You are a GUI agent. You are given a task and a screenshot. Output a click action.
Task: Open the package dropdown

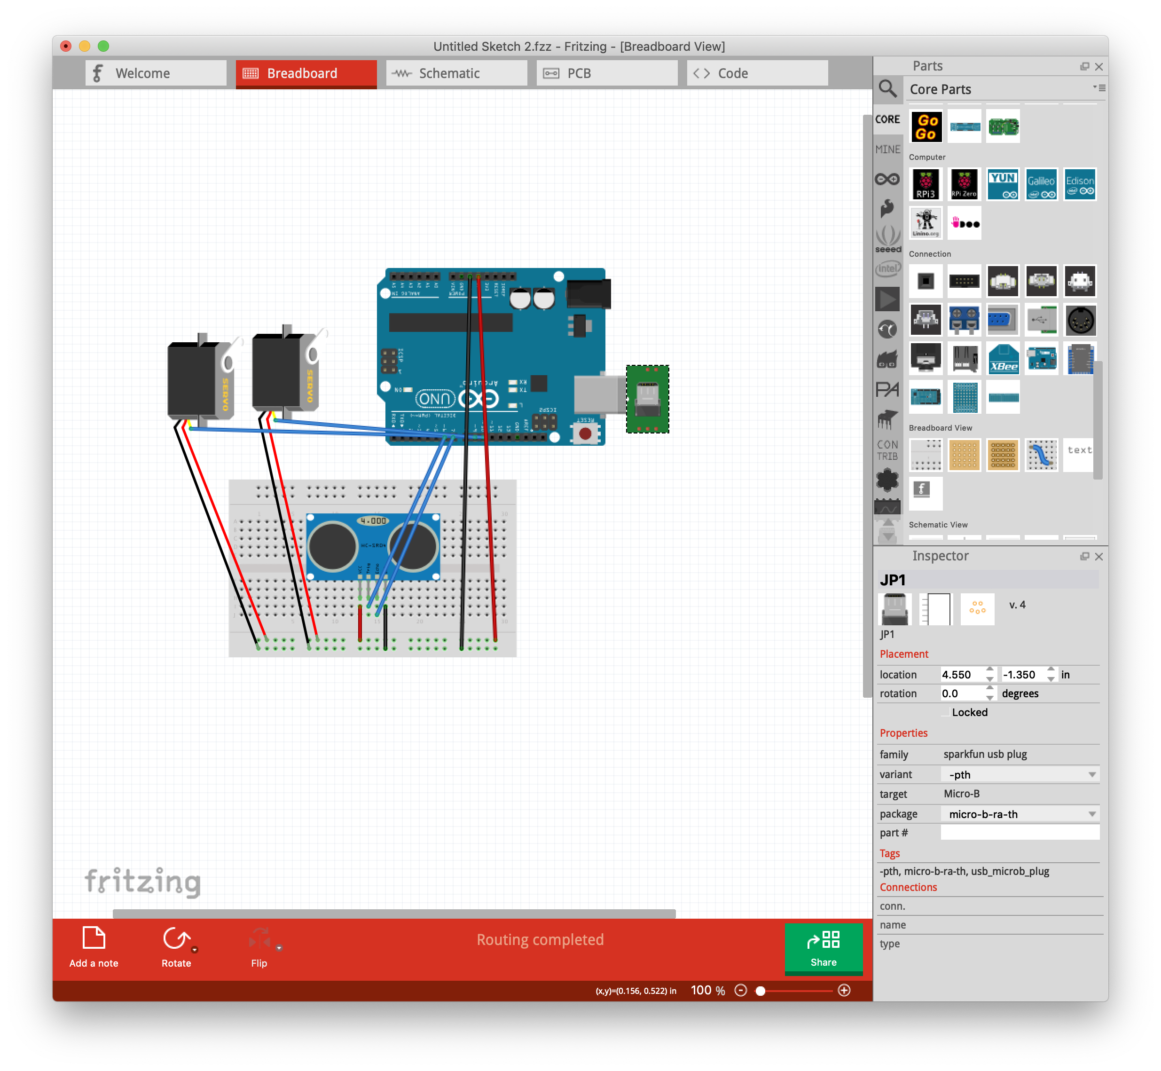pyautogui.click(x=1020, y=814)
